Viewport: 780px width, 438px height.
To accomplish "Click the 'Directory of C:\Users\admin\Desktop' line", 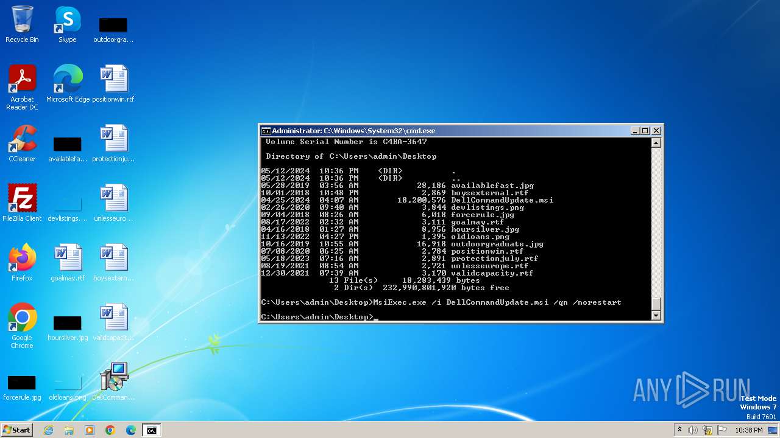I will tap(351, 156).
